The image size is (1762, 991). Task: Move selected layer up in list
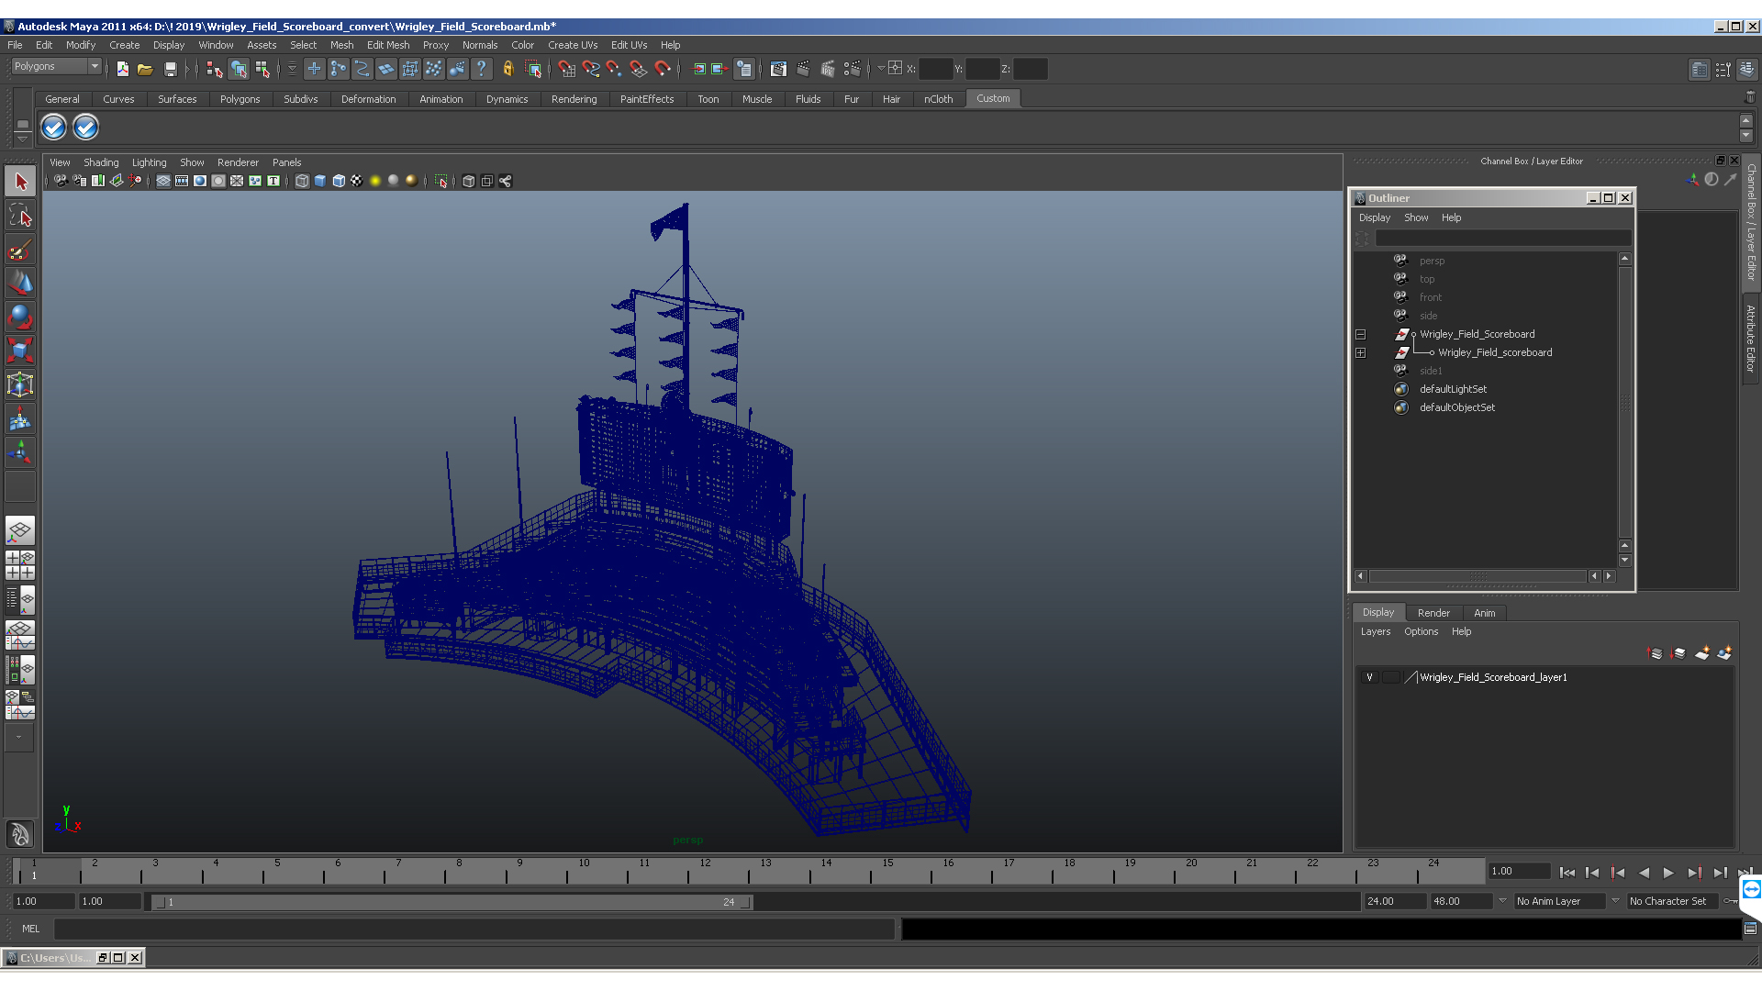tap(1656, 653)
